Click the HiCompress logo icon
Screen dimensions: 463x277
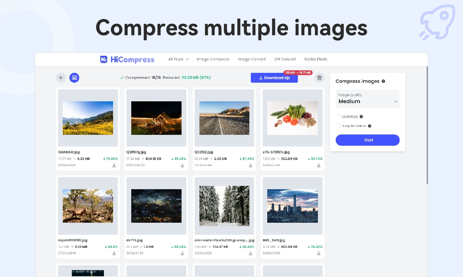coord(103,59)
